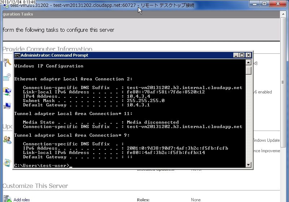Click 'Ethernet adapter Local Area Connection 2' line

point(73,79)
